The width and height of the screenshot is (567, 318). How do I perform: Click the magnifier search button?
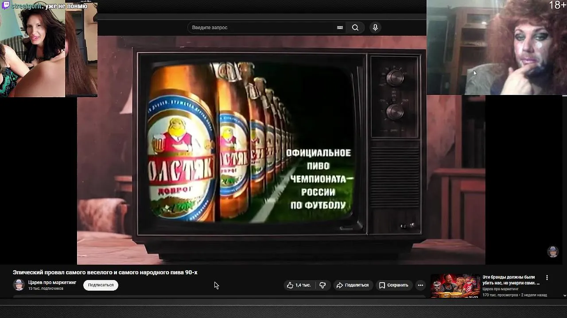click(x=355, y=27)
